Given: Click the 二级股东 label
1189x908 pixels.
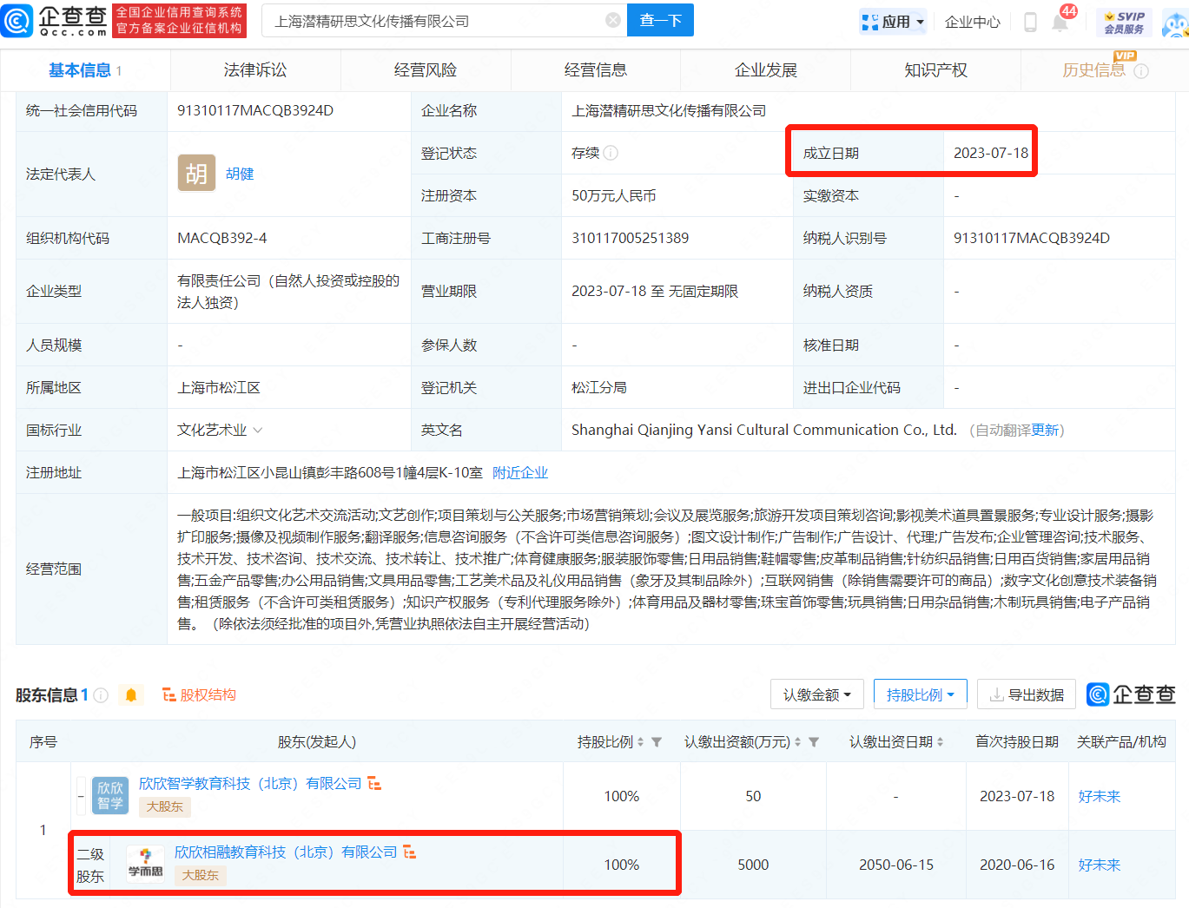Looking at the screenshot, I should point(90,865).
